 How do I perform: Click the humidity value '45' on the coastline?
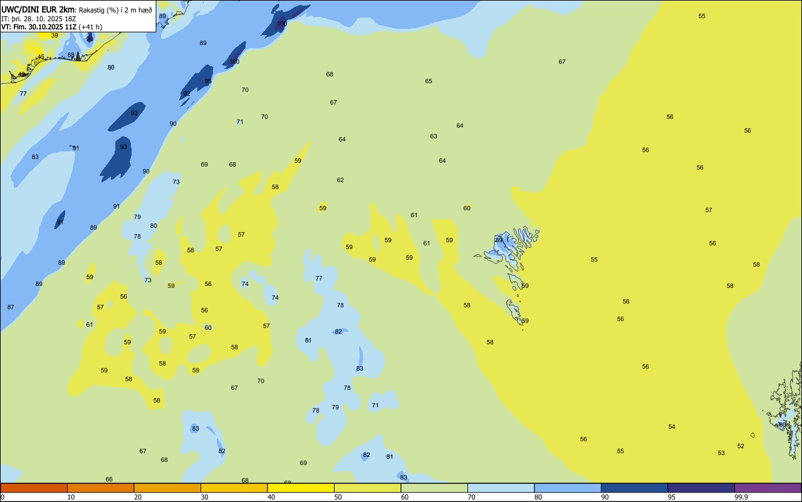point(41,57)
